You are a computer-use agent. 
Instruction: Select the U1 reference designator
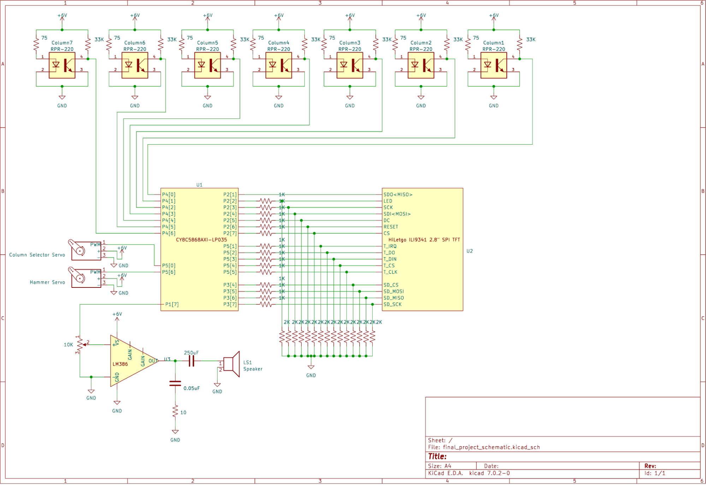pyautogui.click(x=199, y=185)
